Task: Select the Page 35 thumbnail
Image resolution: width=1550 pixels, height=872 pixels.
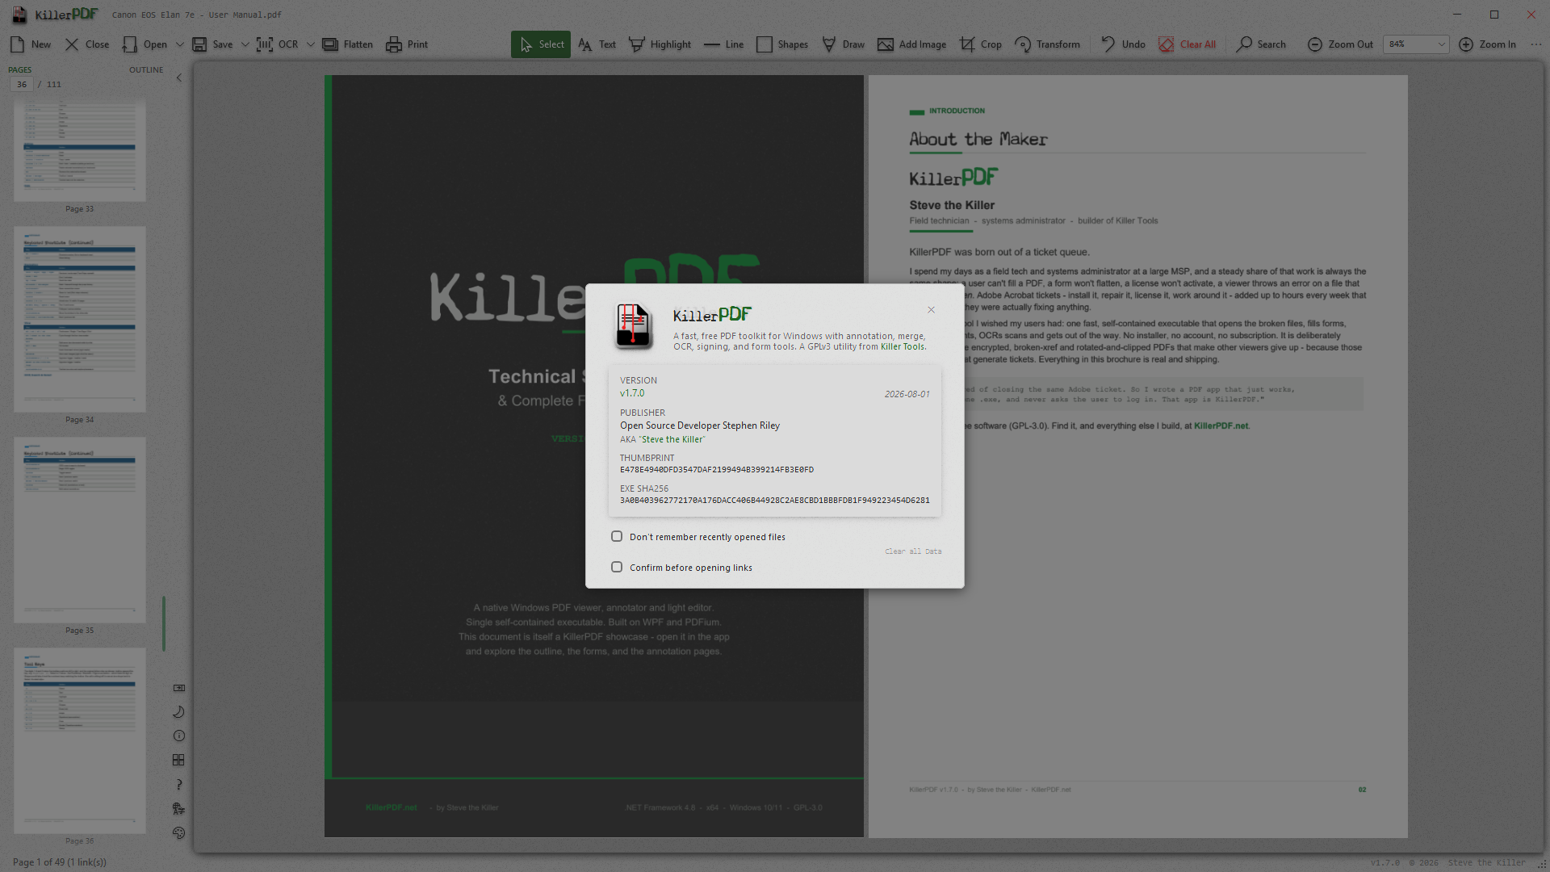Action: coord(80,530)
